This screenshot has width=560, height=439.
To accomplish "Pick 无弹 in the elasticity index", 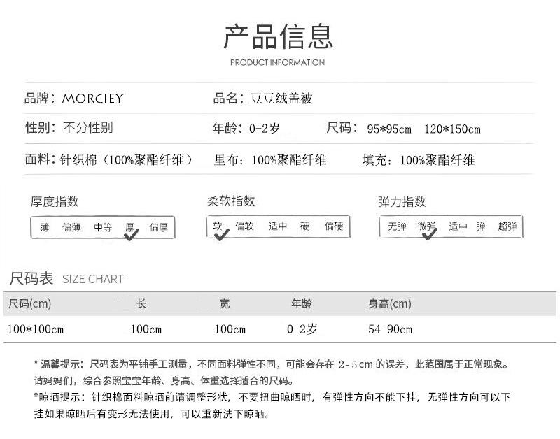I will [x=397, y=226].
